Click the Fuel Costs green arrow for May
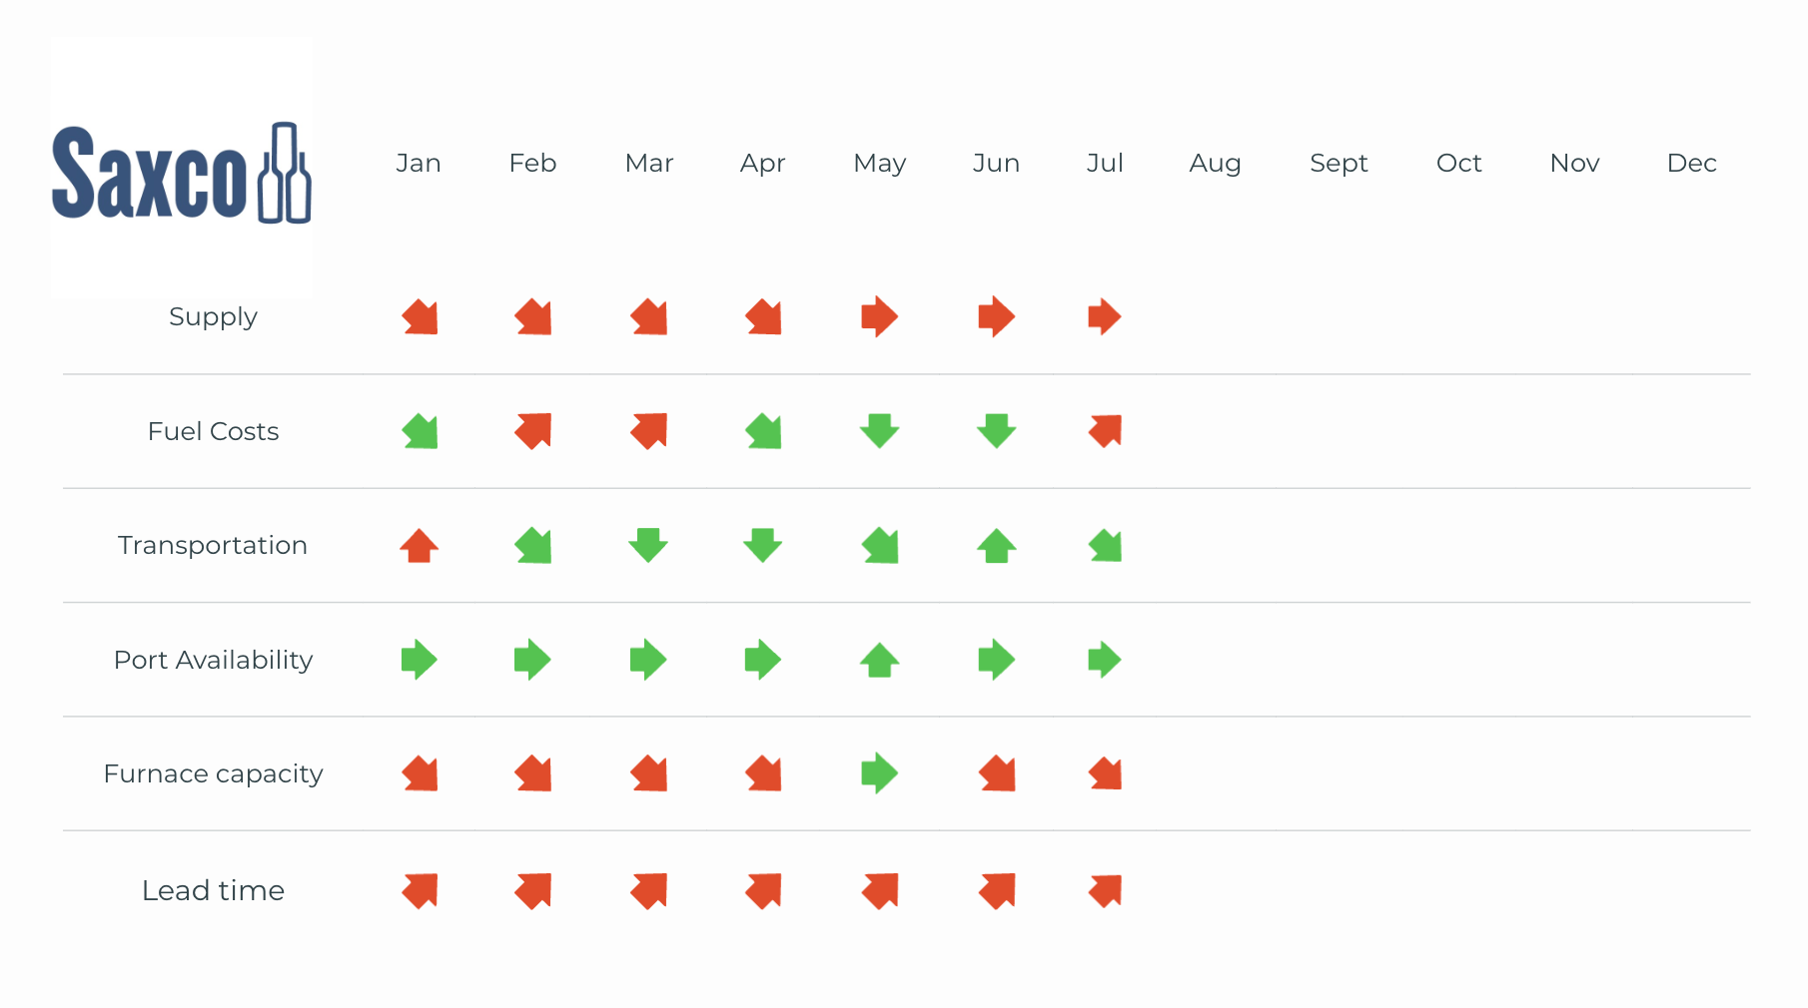Image resolution: width=1808 pixels, height=1008 pixels. pyautogui.click(x=880, y=431)
